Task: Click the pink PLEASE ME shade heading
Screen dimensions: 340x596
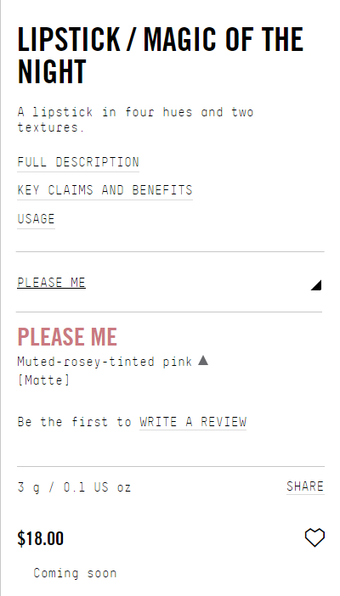Action: tap(67, 337)
